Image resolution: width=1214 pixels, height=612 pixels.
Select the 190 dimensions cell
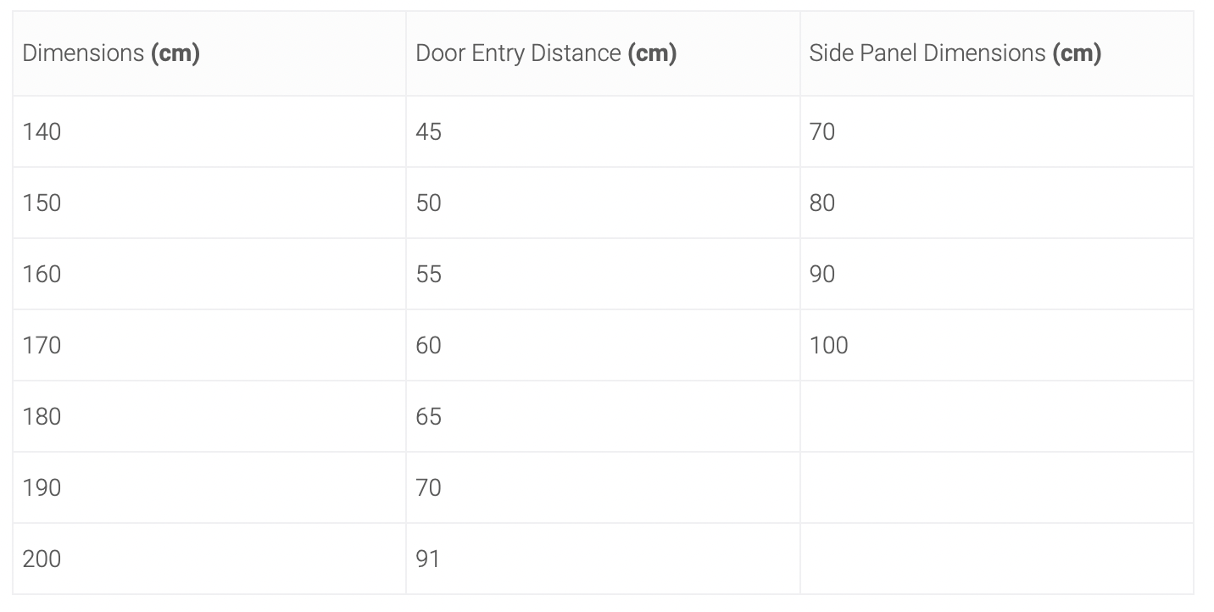[209, 487]
